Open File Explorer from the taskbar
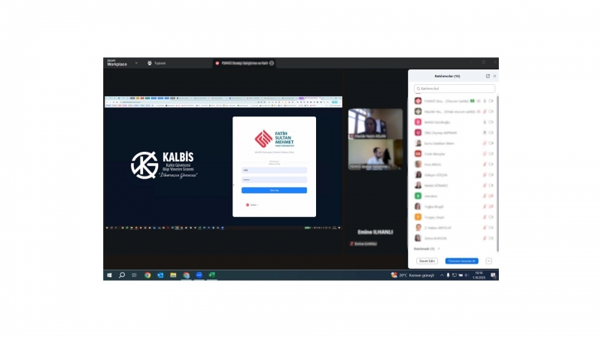The width and height of the screenshot is (602, 338). click(x=173, y=275)
